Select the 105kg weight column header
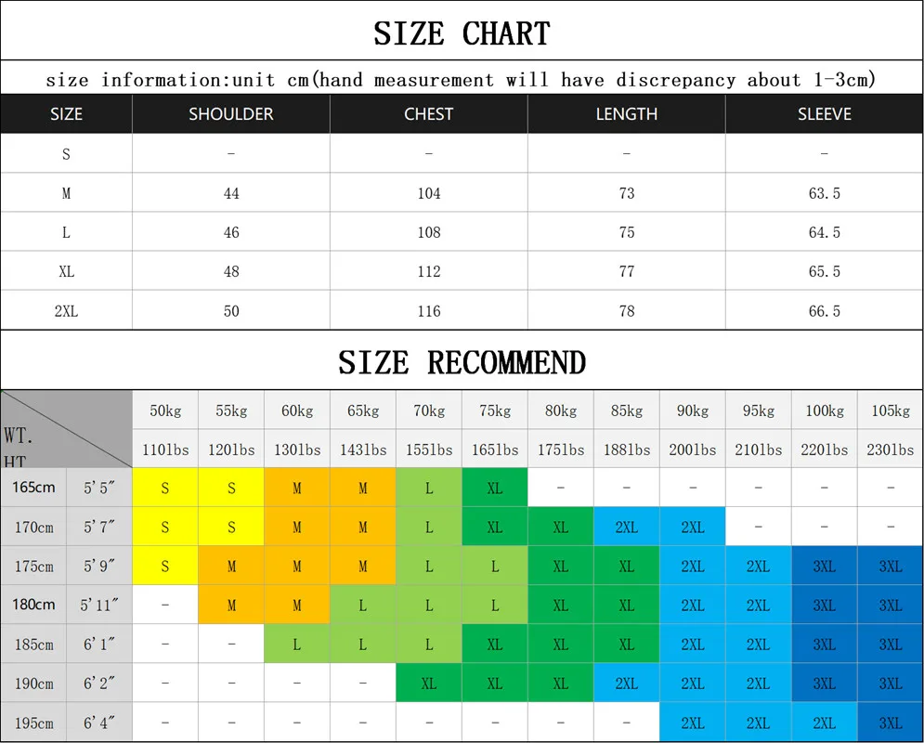Image resolution: width=924 pixels, height=743 pixels. pos(891,411)
